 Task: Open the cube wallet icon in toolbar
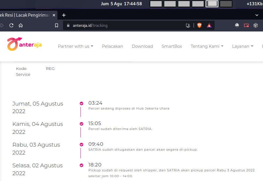tap(256, 25)
